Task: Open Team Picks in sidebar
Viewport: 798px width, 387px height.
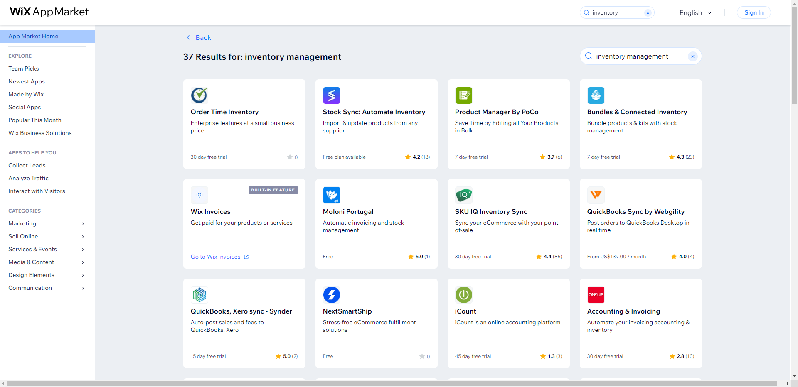Action: 24,69
